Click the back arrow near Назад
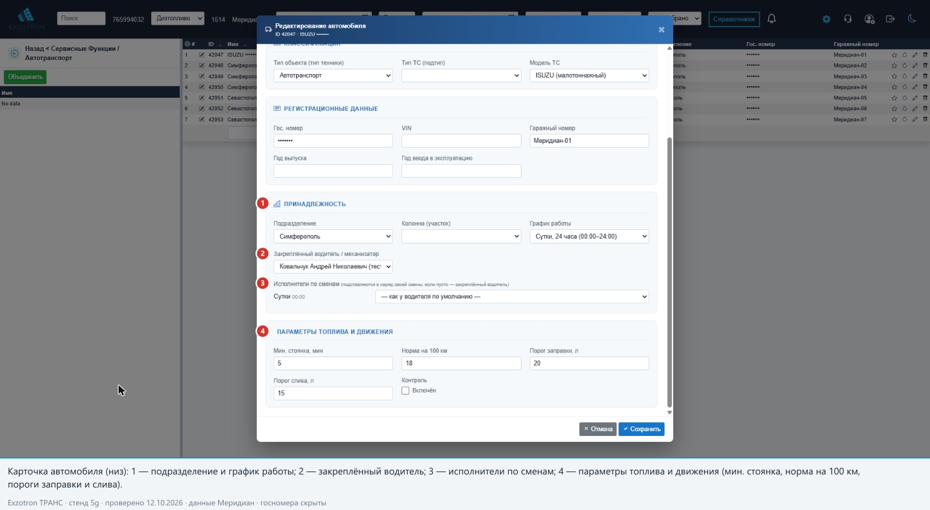Screen dimensions: 930x510 tap(15, 53)
